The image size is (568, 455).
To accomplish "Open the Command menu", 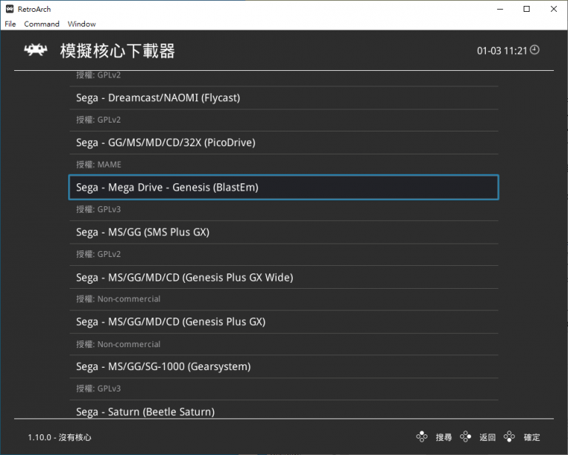I will click(41, 24).
